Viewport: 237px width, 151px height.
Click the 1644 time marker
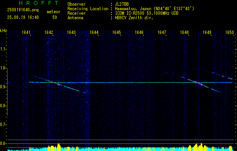coord(94,32)
